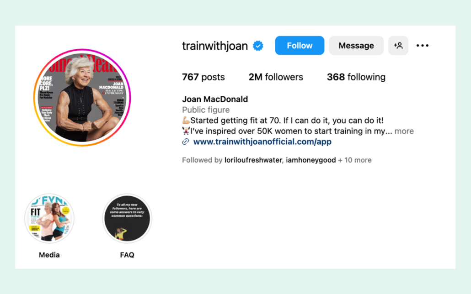This screenshot has width=471, height=294.
Task: View the profile picture story ring
Action: [x=82, y=98]
